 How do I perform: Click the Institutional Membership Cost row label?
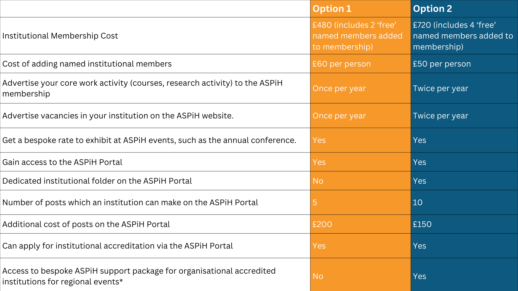(x=60, y=36)
